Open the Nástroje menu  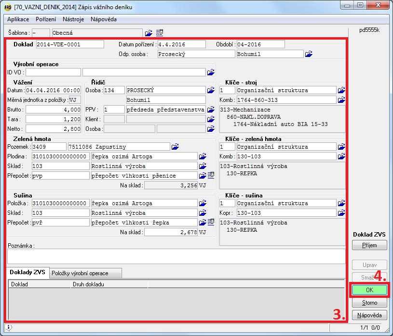[x=73, y=19]
